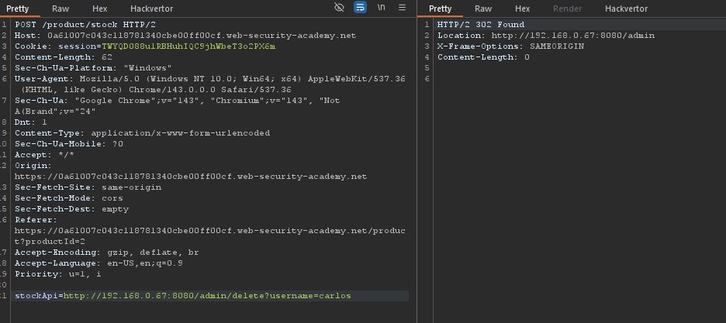Click the Accept-Encoding header
The height and width of the screenshot is (323, 726).
point(106,253)
